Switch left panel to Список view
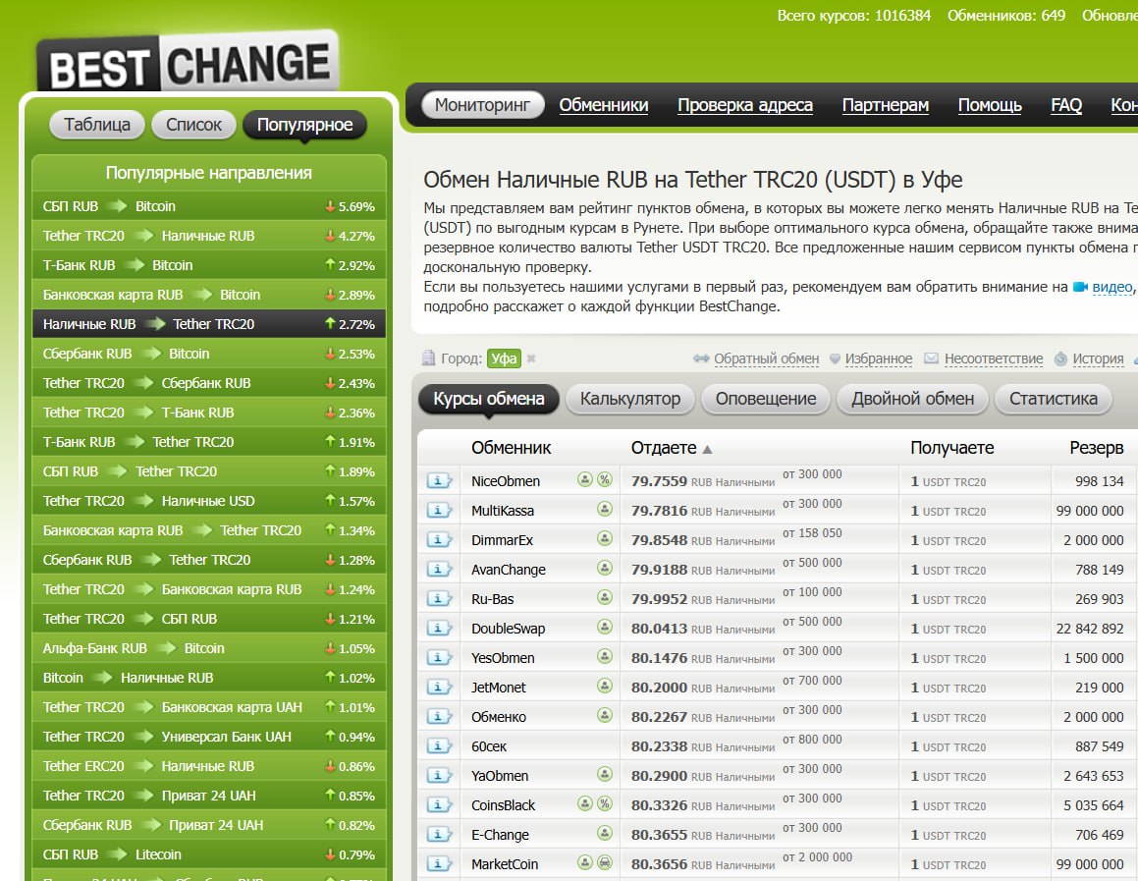1138x881 pixels. 193,125
